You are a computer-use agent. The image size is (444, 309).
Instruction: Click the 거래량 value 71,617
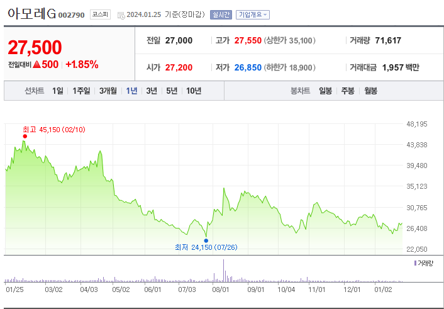point(388,40)
